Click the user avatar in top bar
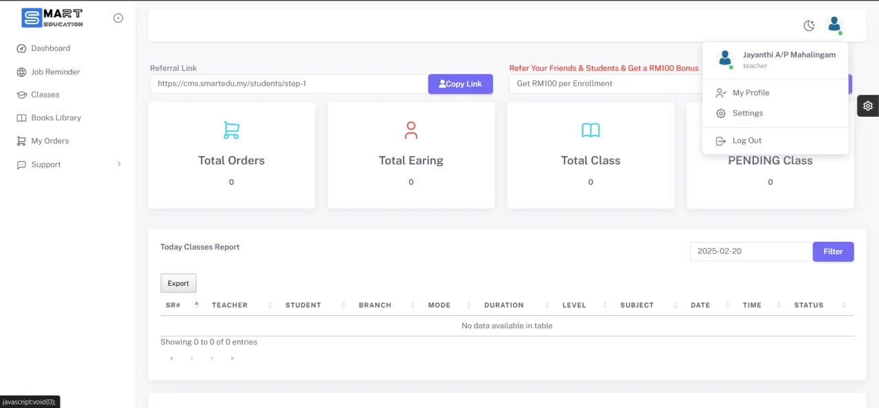The width and height of the screenshot is (879, 408). [x=834, y=25]
